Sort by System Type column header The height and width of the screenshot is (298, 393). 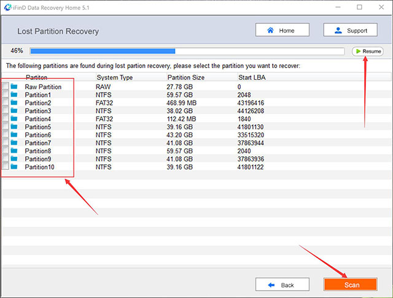point(115,77)
